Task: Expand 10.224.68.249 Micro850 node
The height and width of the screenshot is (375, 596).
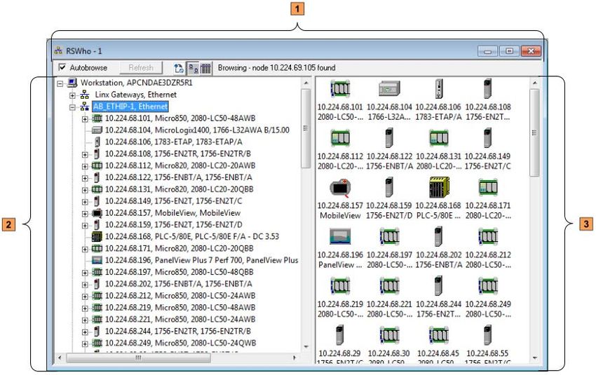Action: 85,343
